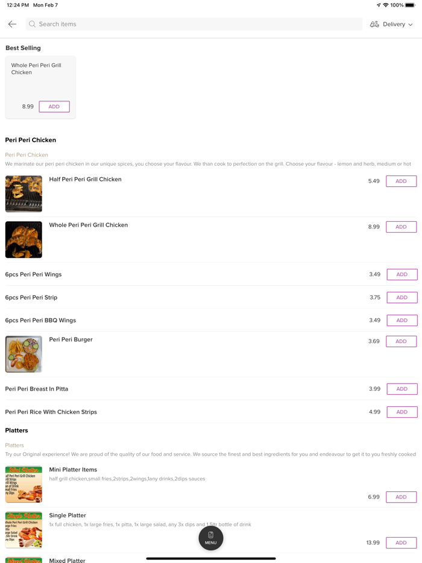This screenshot has height=563, width=422.
Task: Select the Platters category link
Action: click(x=14, y=445)
